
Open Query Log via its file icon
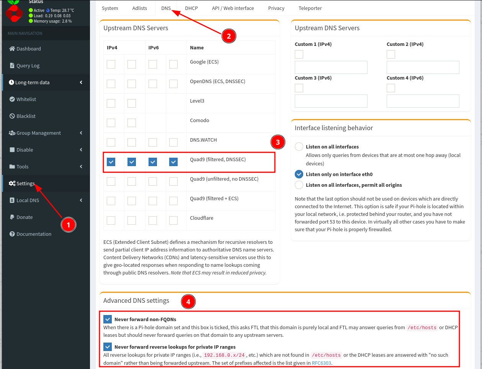(x=12, y=65)
